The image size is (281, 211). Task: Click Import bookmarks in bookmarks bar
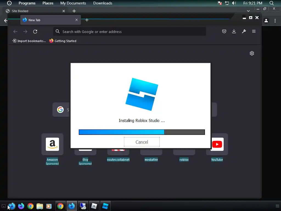tap(29, 41)
